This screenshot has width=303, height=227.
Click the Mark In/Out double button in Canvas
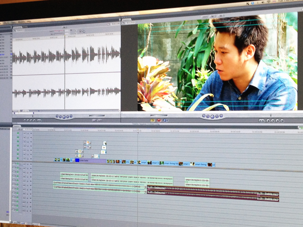[261, 121]
